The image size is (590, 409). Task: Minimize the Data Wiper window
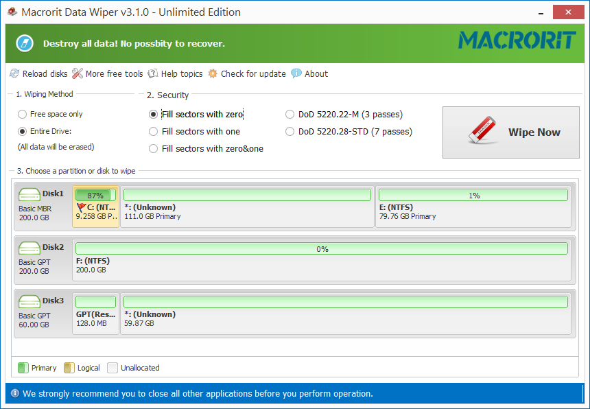click(541, 12)
